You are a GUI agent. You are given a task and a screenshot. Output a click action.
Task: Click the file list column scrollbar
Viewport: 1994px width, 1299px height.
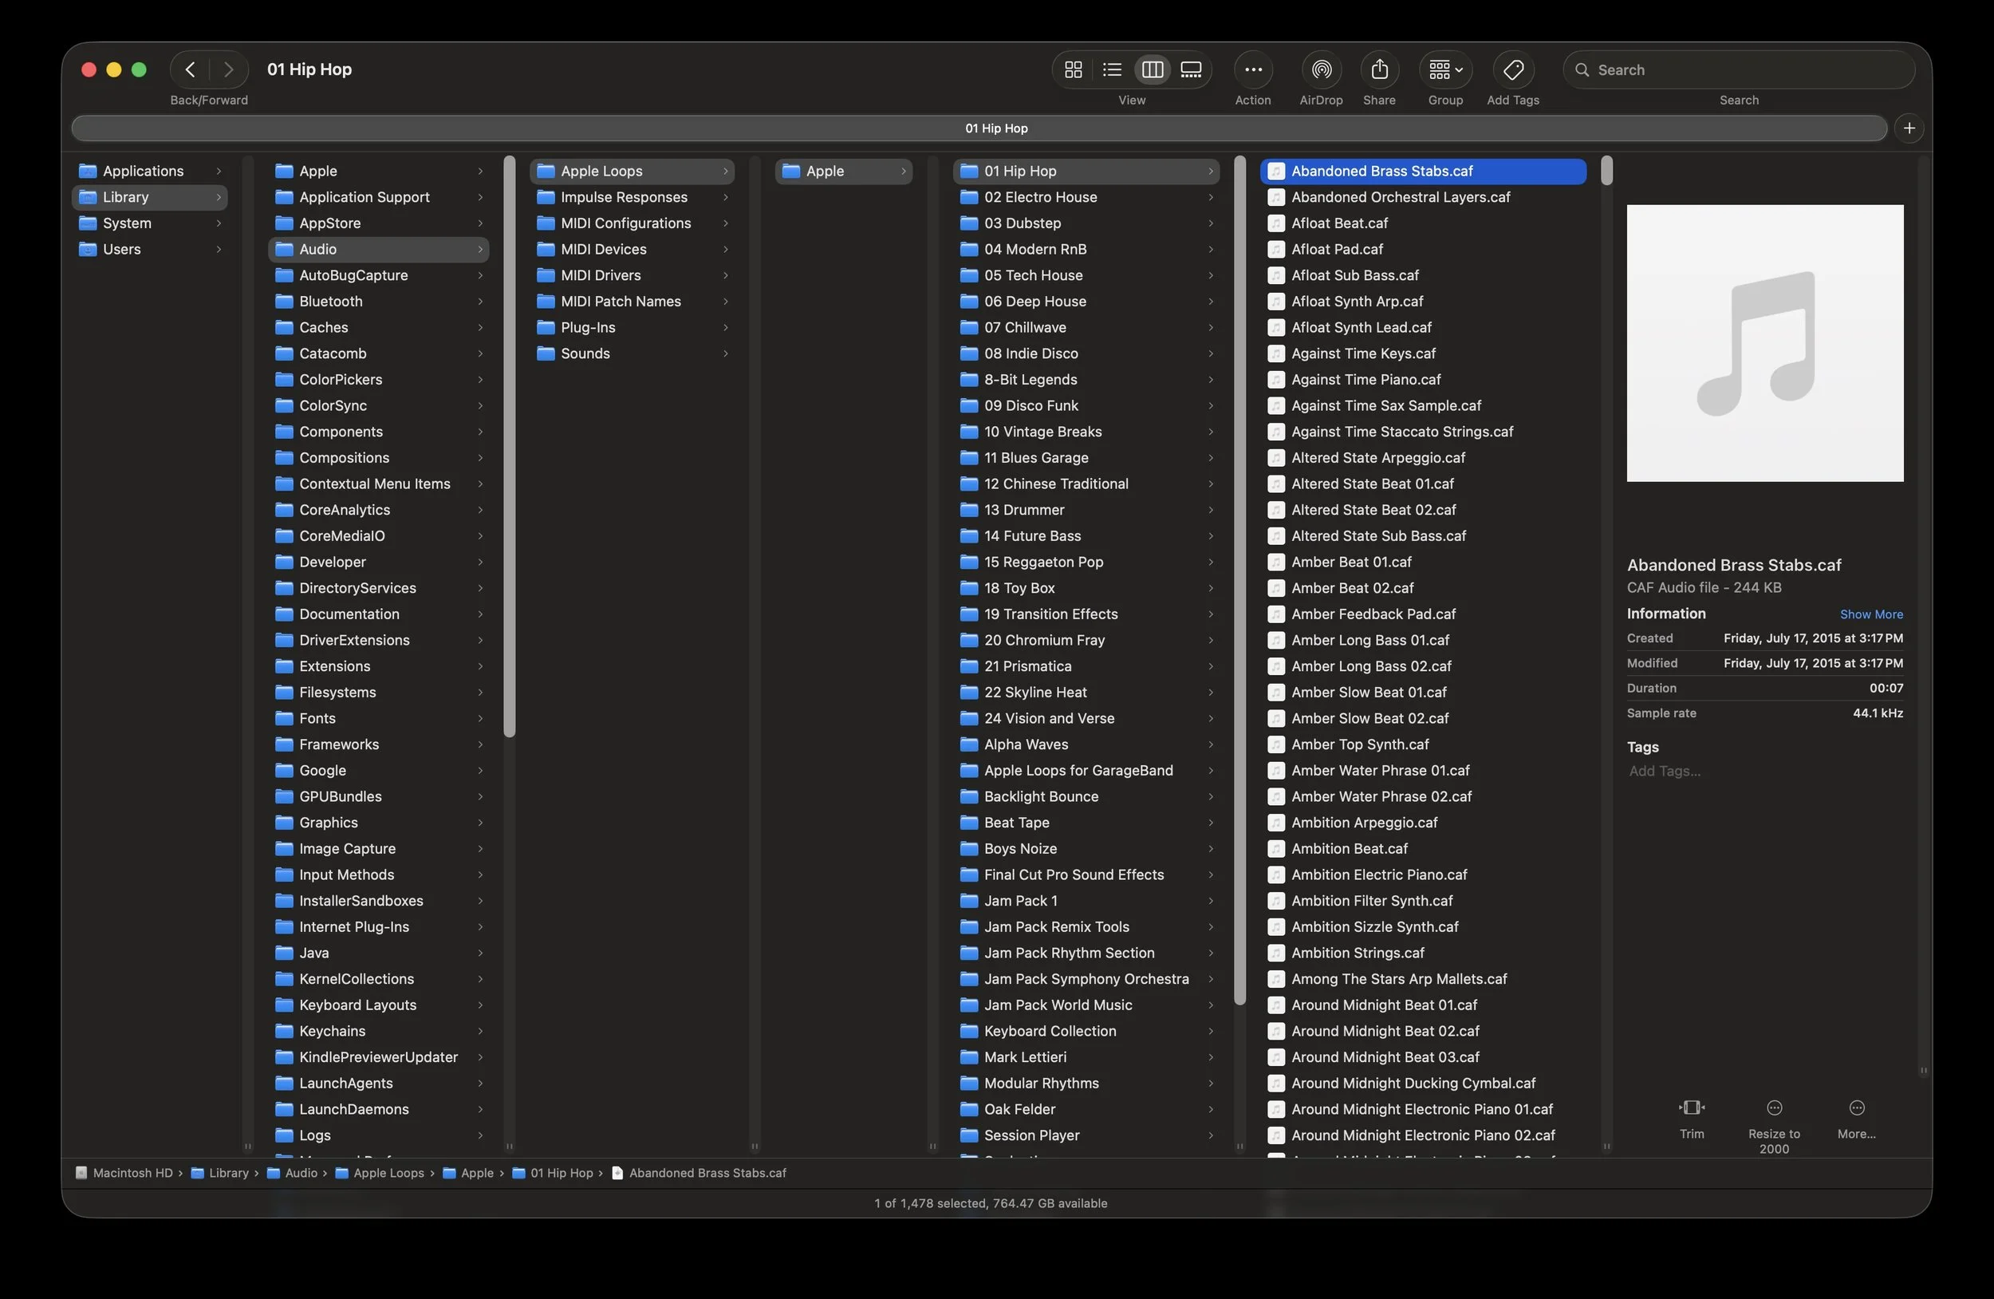[1606, 172]
